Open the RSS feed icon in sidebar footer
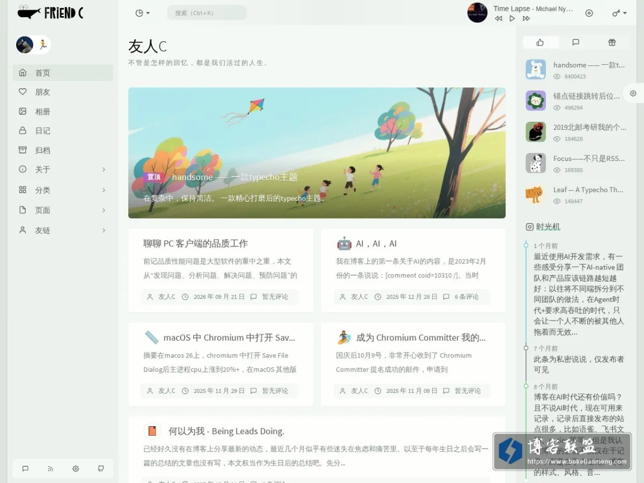This screenshot has height=483, width=644. (50, 469)
